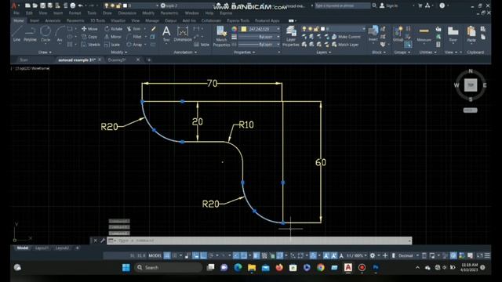Open Layer Properties manager
Screen dimensions: 502x282
pos(291,37)
